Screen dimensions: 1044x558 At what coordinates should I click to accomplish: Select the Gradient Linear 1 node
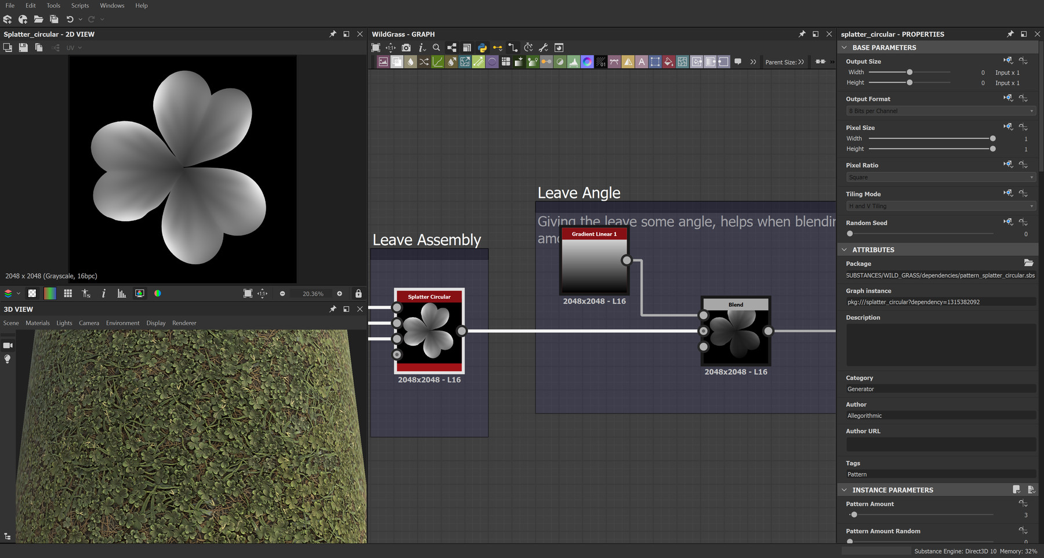coord(593,261)
